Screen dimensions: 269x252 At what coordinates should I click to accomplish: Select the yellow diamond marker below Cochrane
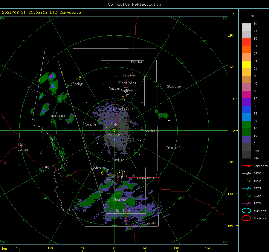102,173
